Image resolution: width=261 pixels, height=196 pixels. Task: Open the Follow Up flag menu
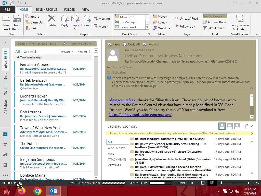pyautogui.click(x=185, y=26)
